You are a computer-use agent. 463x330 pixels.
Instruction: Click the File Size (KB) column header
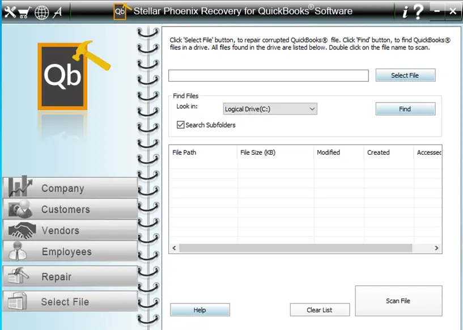point(275,153)
